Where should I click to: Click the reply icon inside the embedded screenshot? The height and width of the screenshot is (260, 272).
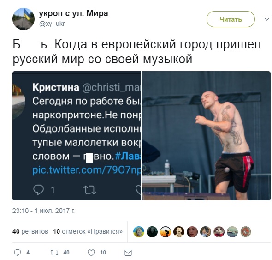tap(38, 190)
